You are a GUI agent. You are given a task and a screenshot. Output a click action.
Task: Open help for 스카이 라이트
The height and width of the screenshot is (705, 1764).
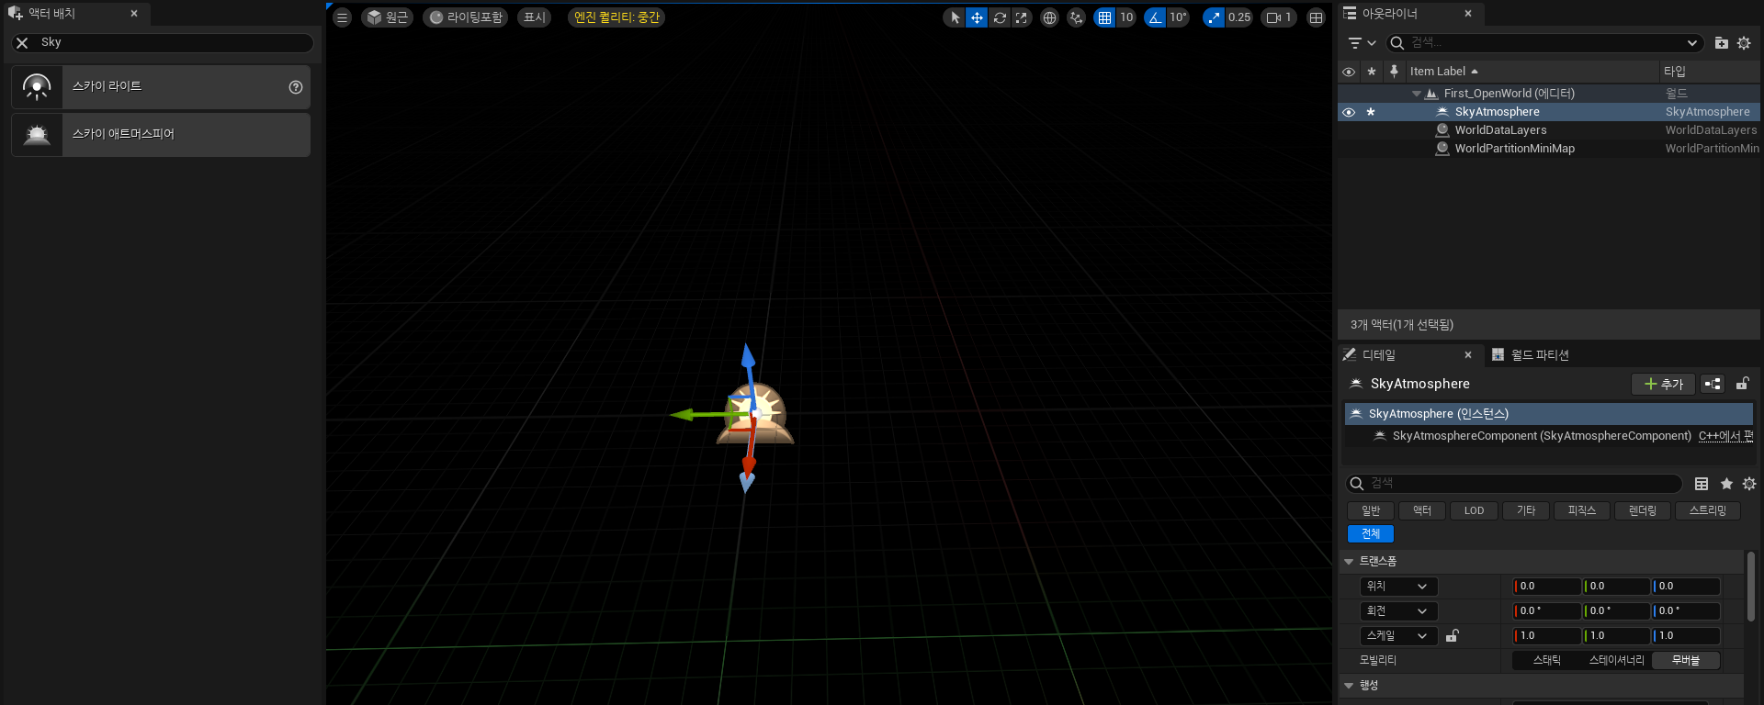click(296, 87)
